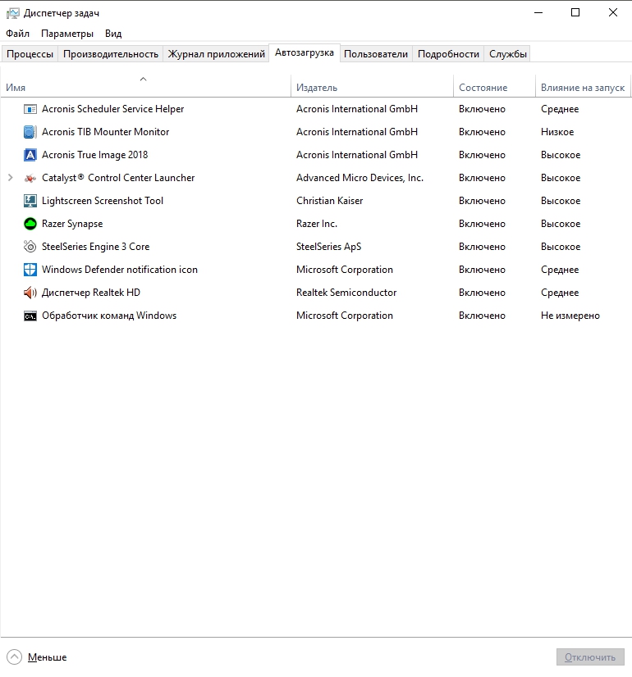Click the Windows Defender shield icon
The height and width of the screenshot is (677, 632).
30,270
